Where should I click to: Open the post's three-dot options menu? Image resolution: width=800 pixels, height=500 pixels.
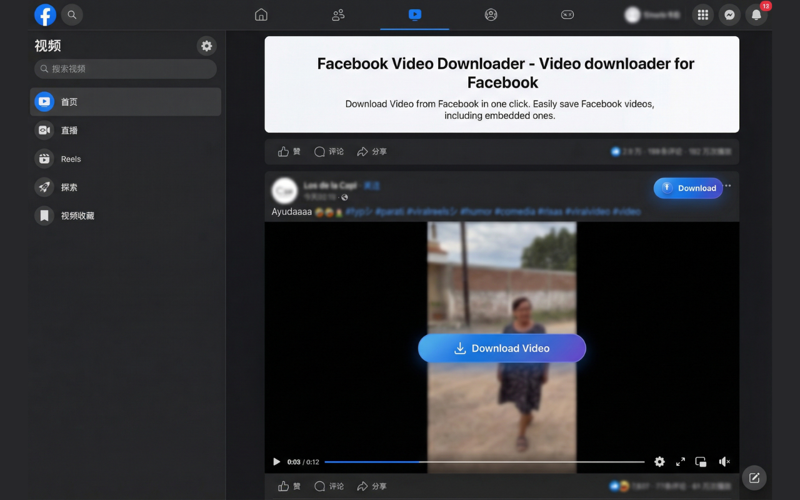728,186
